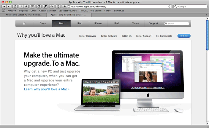
Task: Click the Y figure toolbar icon
Action: [45, 7]
